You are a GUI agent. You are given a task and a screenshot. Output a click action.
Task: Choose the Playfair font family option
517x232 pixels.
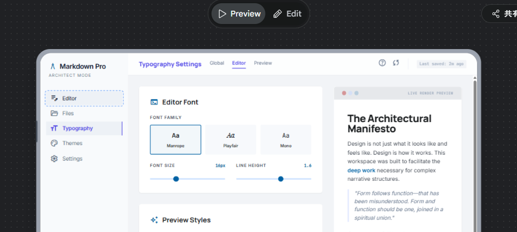(x=231, y=140)
